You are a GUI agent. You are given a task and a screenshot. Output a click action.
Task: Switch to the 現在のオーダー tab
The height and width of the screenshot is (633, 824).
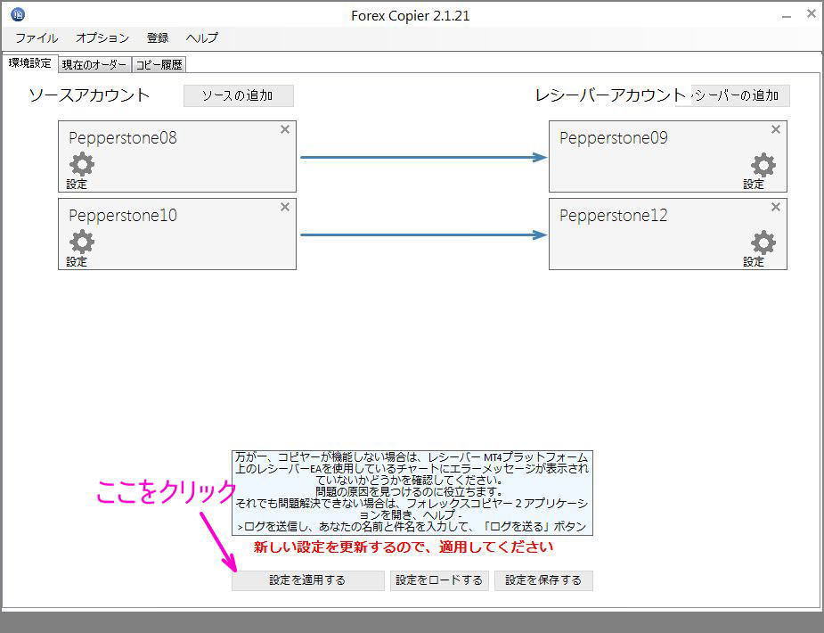(94, 63)
